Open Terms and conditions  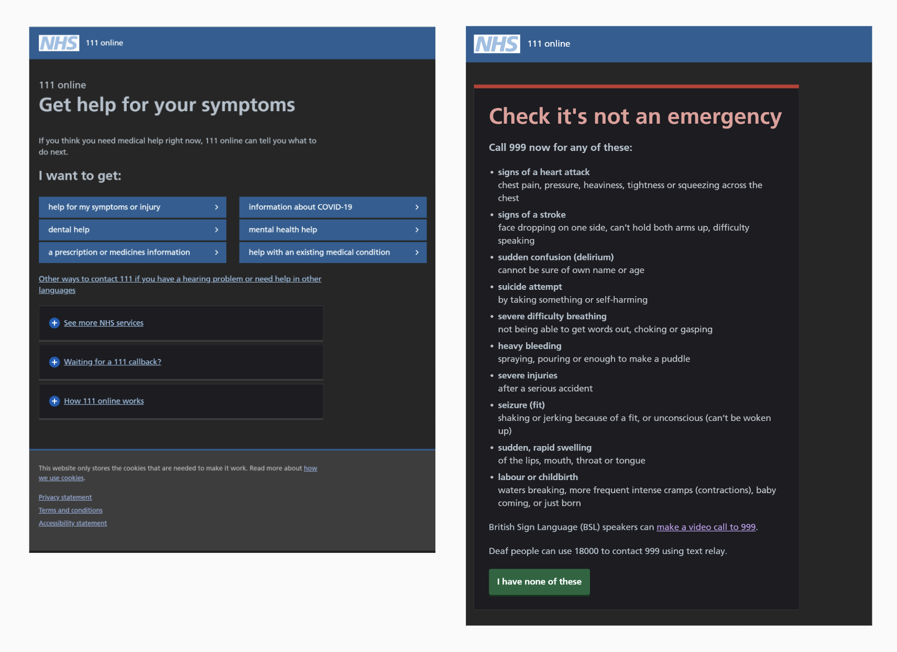click(70, 510)
